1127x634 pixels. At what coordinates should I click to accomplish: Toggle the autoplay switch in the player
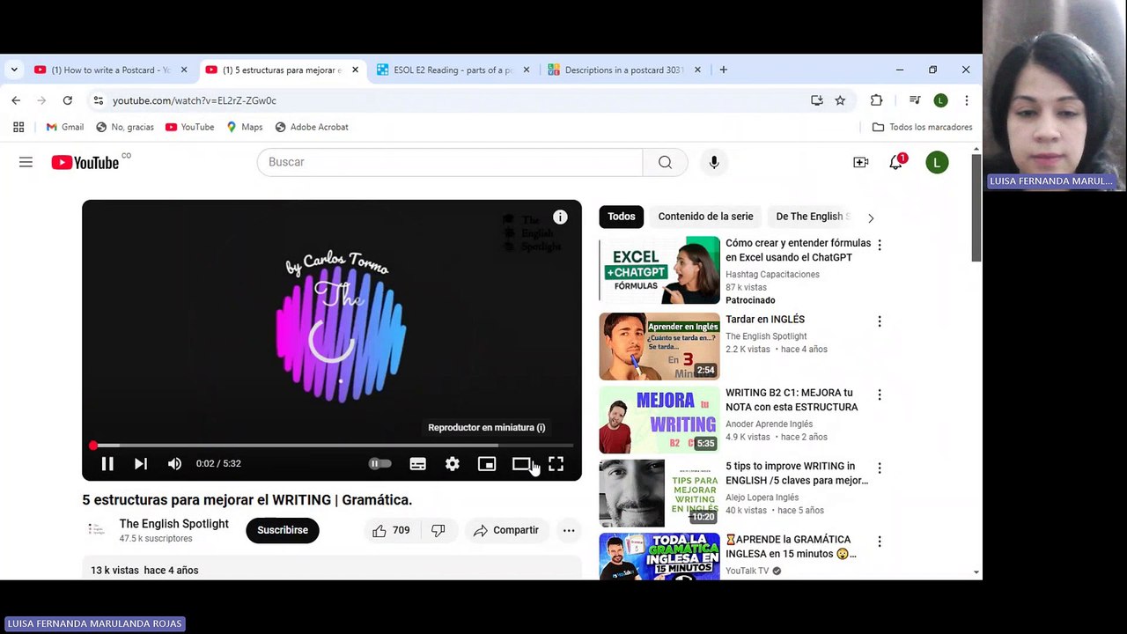(379, 464)
